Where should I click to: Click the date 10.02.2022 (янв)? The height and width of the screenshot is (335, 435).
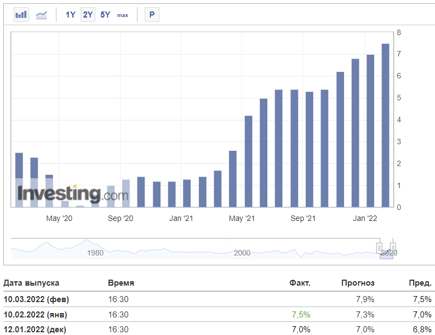35,315
